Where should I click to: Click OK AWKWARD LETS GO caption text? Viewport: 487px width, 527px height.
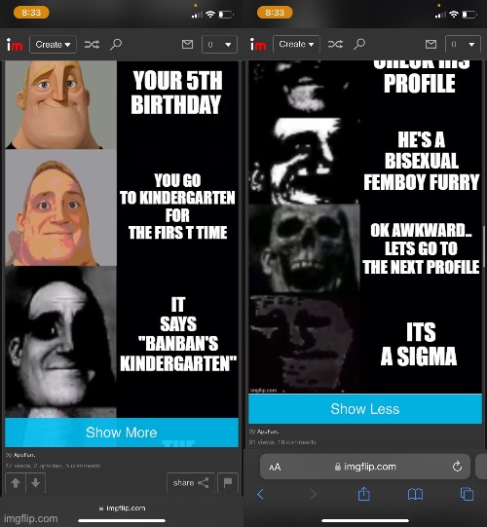pos(421,248)
